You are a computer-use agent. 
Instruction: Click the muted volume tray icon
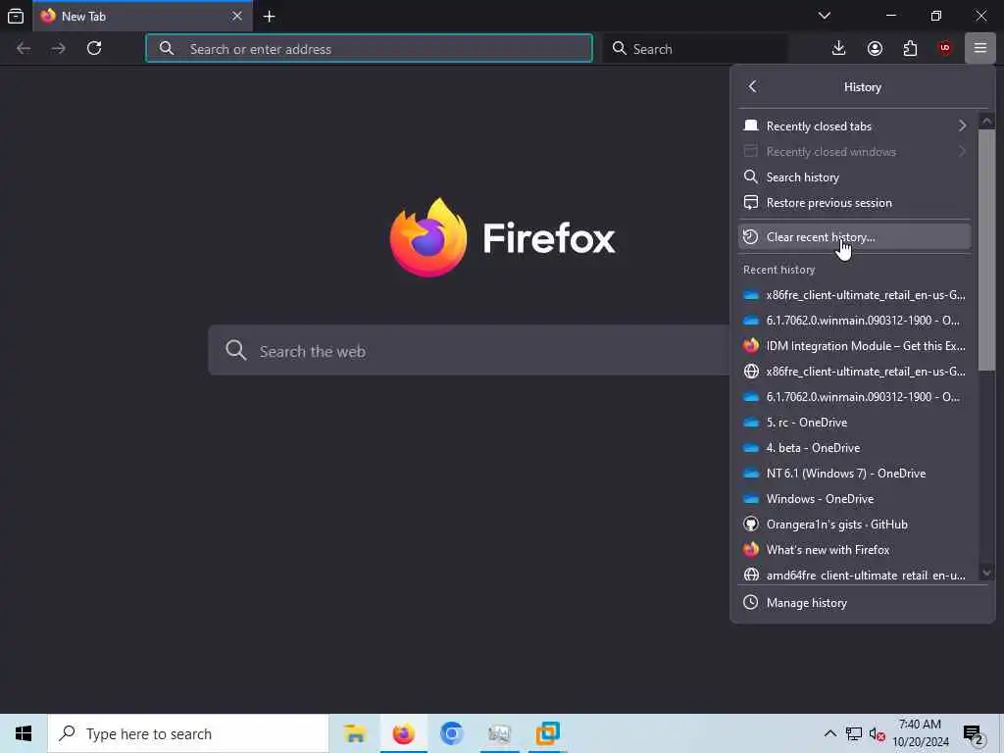point(878,733)
